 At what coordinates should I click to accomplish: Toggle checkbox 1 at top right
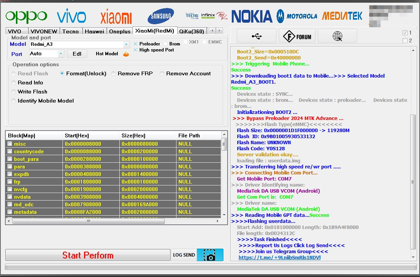[x=405, y=33]
